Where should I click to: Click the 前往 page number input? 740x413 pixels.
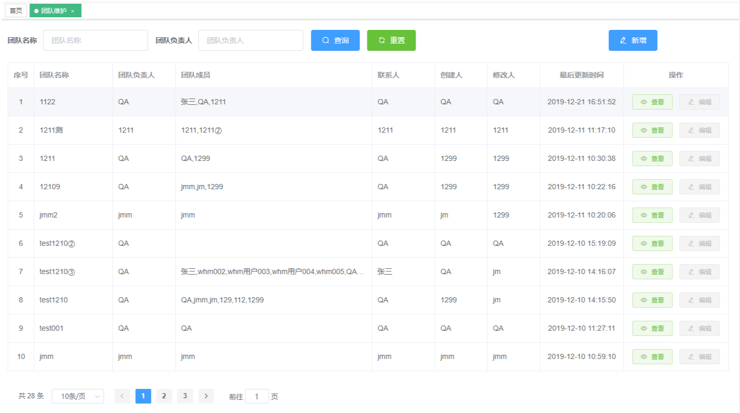pyautogui.click(x=257, y=397)
